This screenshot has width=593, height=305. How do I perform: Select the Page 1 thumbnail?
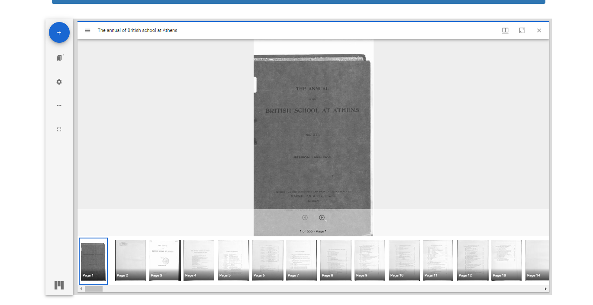(x=93, y=261)
